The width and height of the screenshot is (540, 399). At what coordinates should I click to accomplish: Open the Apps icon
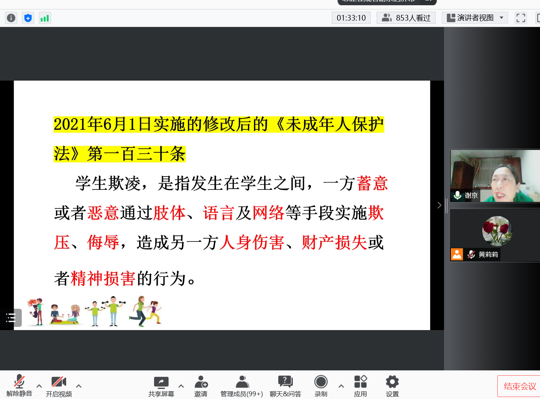[360, 386]
